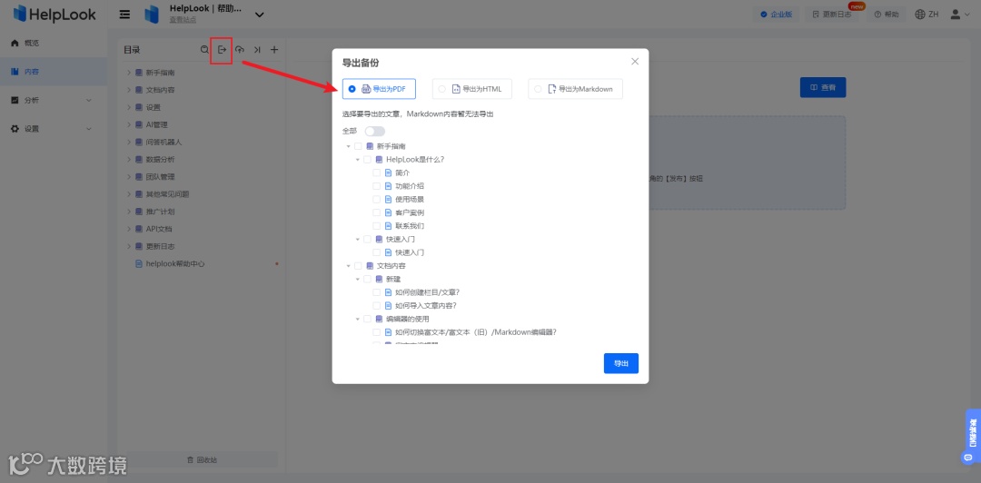The height and width of the screenshot is (483, 981).
Task: Click 快速入门 article in export tree
Action: [x=410, y=252]
